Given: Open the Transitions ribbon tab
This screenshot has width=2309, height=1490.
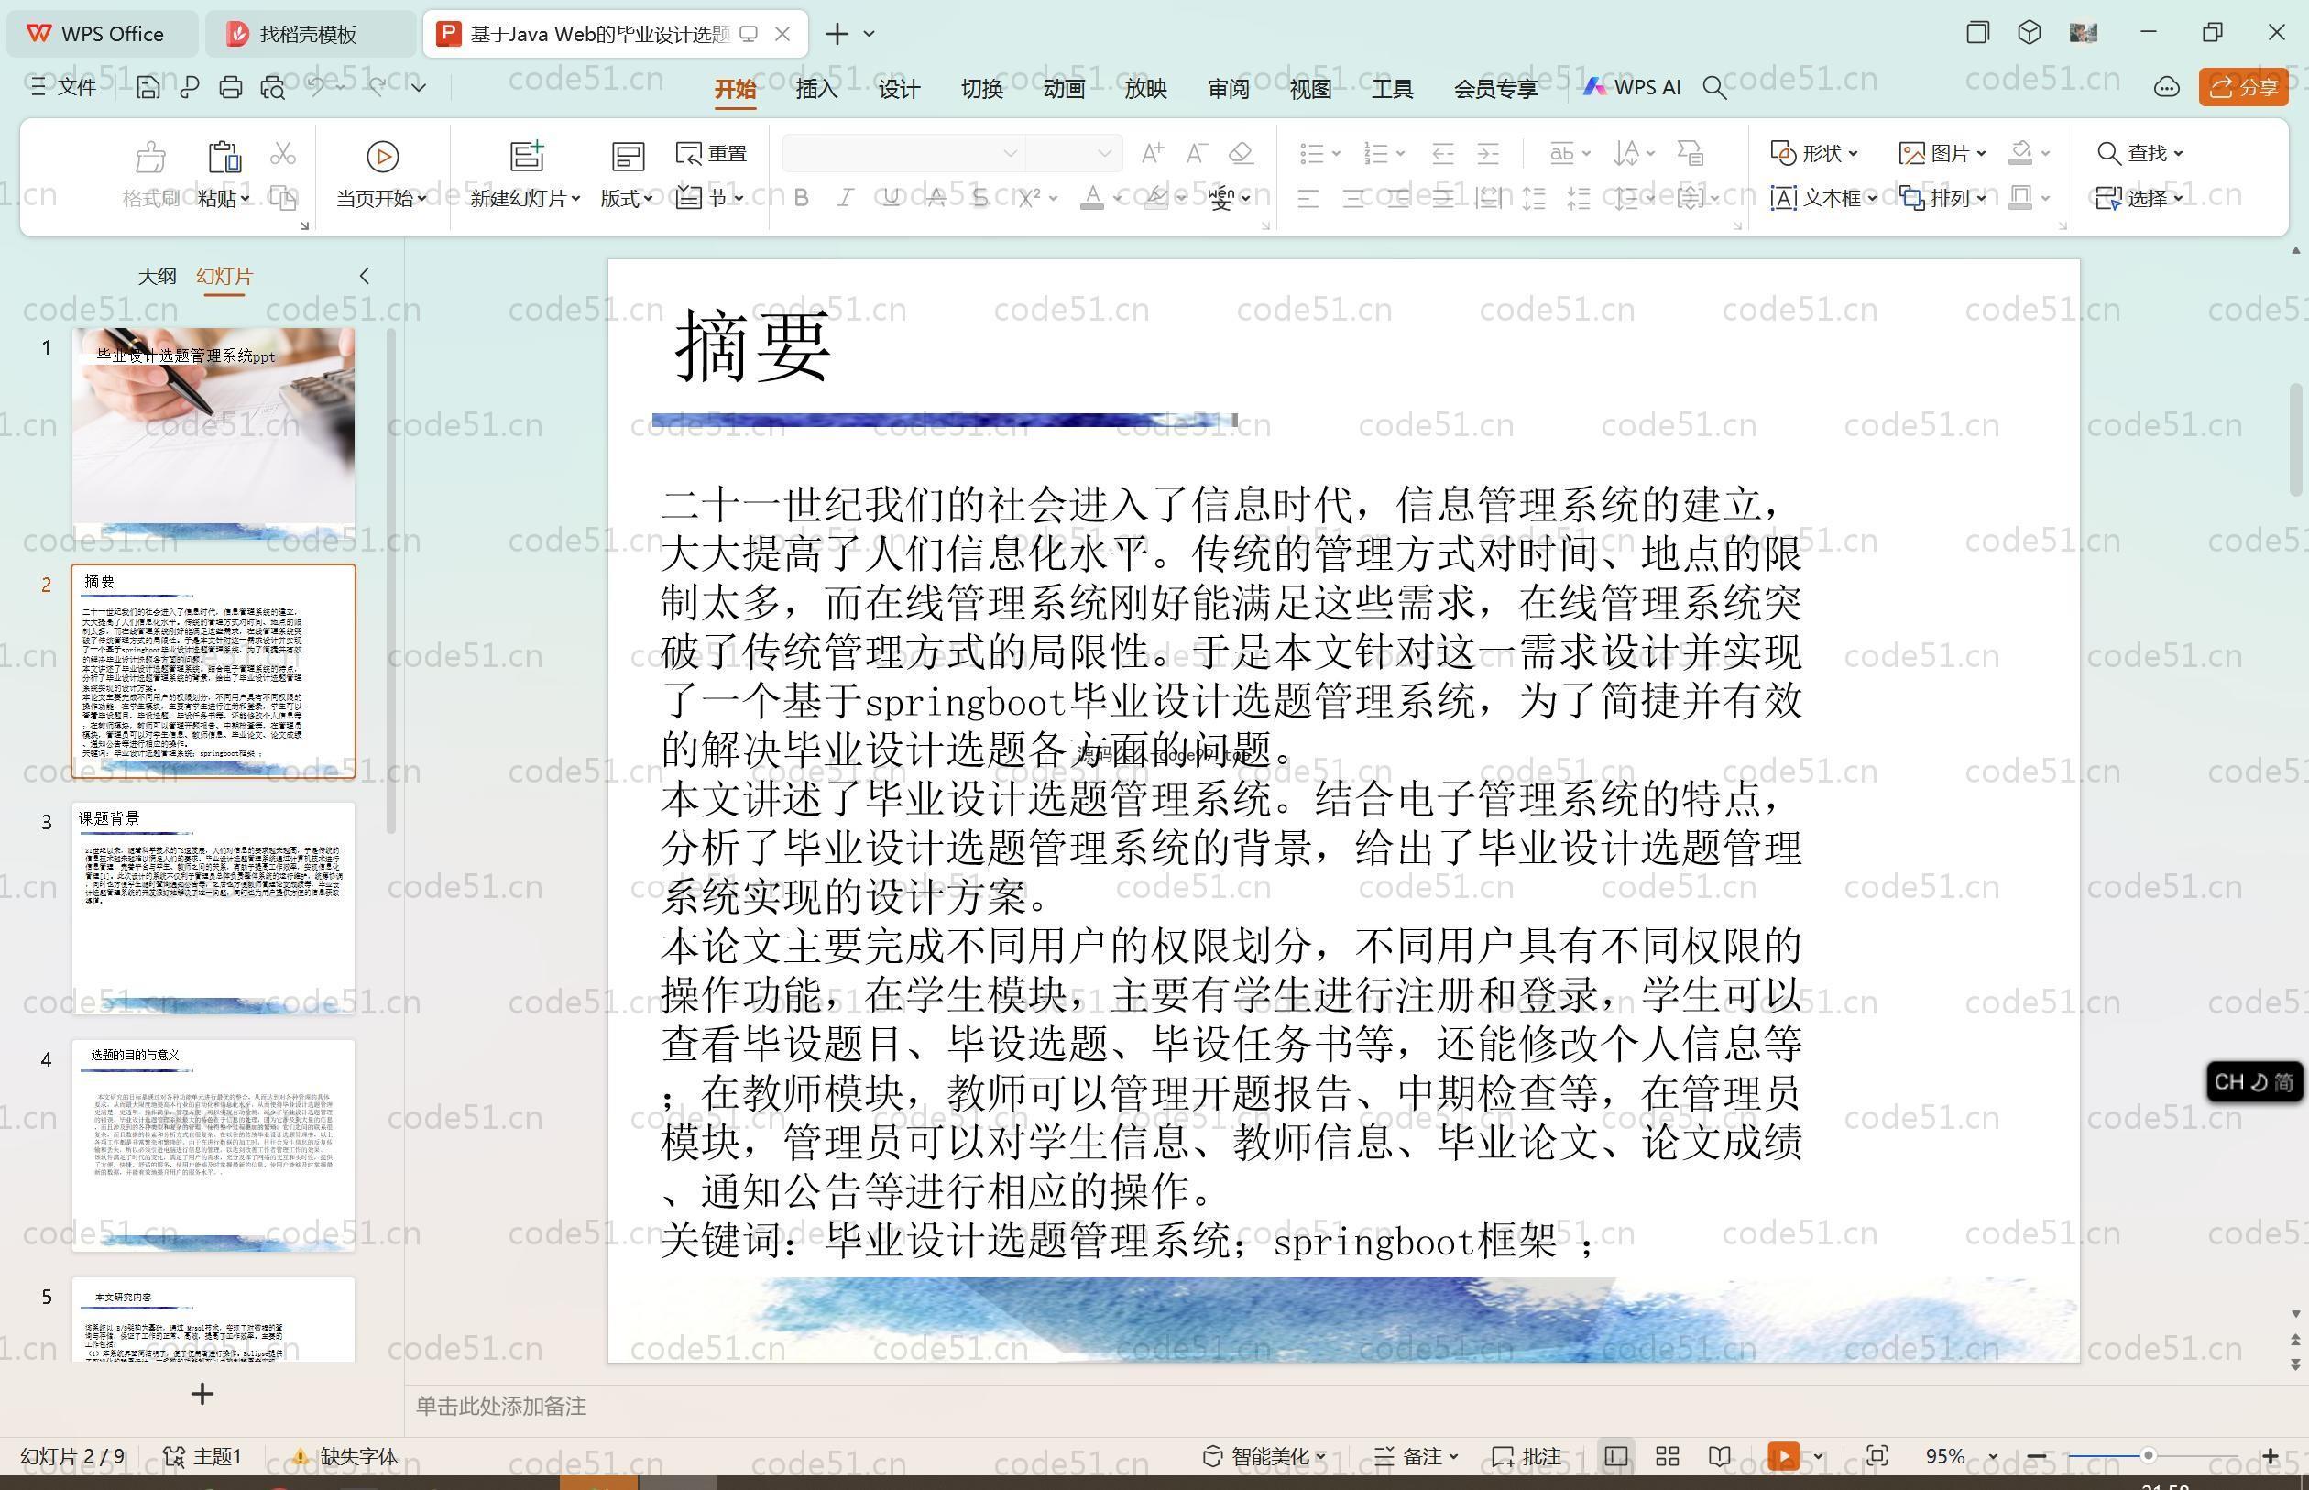Looking at the screenshot, I should tap(980, 88).
